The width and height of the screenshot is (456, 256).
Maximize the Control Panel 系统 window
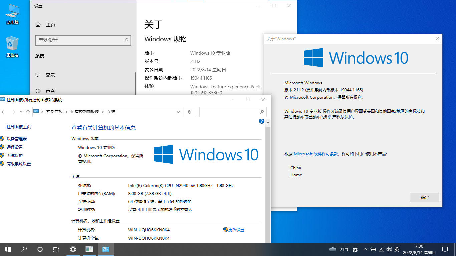tap(248, 100)
